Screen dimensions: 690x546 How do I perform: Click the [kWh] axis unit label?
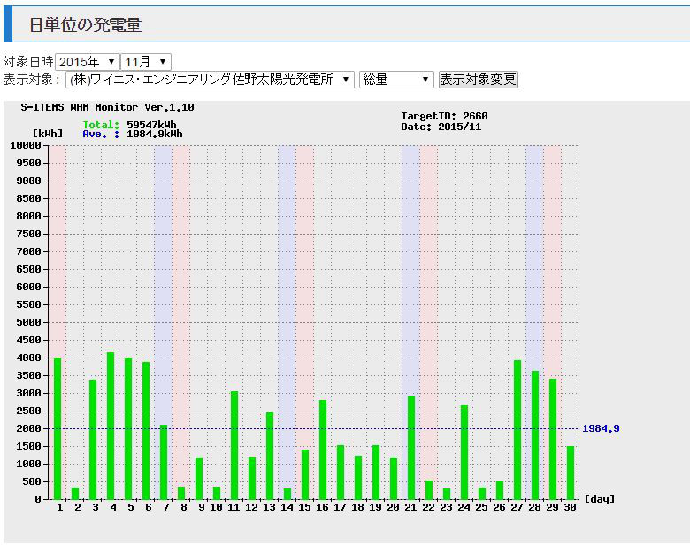48,134
